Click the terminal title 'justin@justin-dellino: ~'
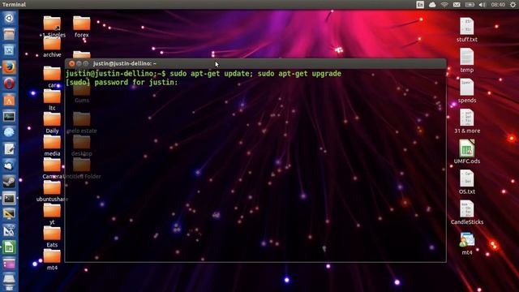This screenshot has width=519, height=292. 124,63
